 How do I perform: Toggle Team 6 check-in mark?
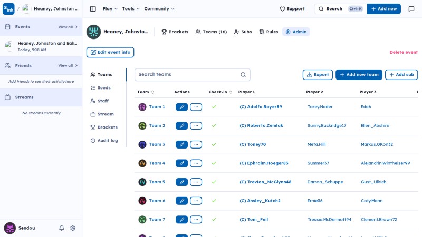pyautogui.click(x=214, y=201)
